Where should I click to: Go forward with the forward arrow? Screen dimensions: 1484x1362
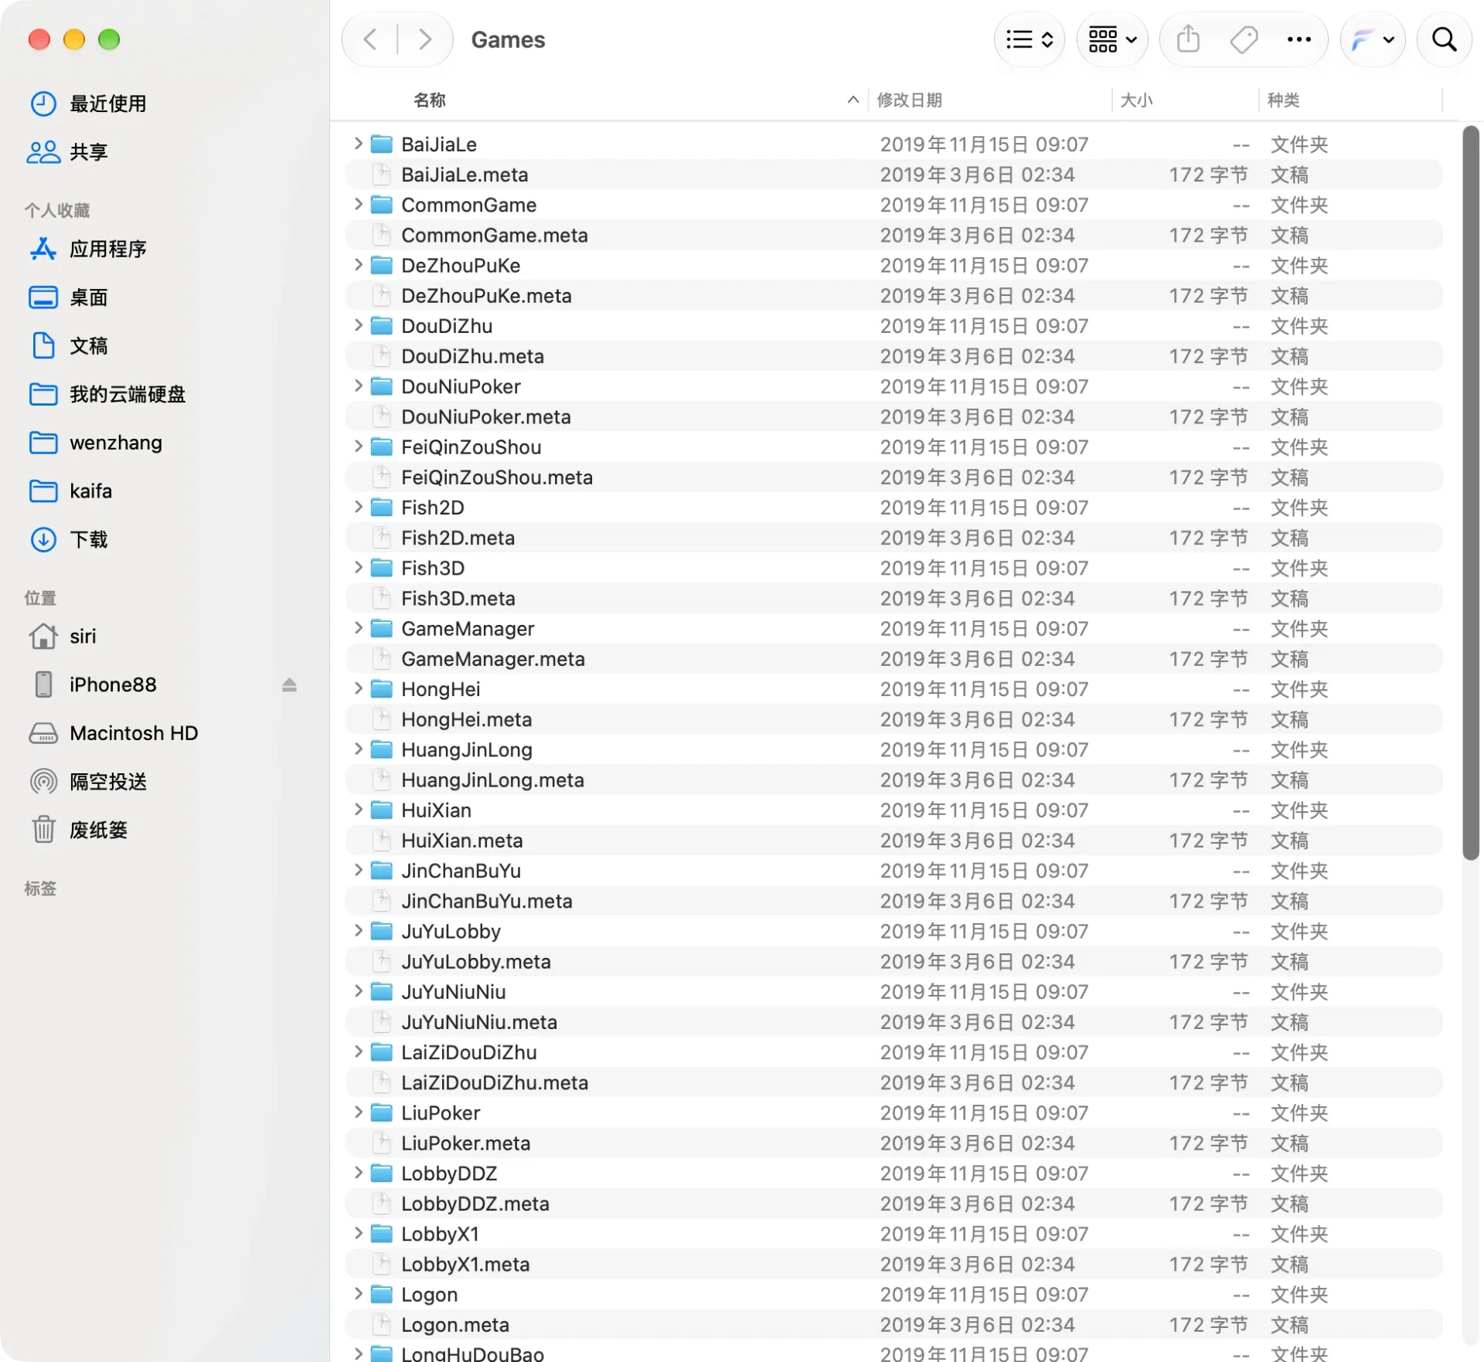coord(424,39)
